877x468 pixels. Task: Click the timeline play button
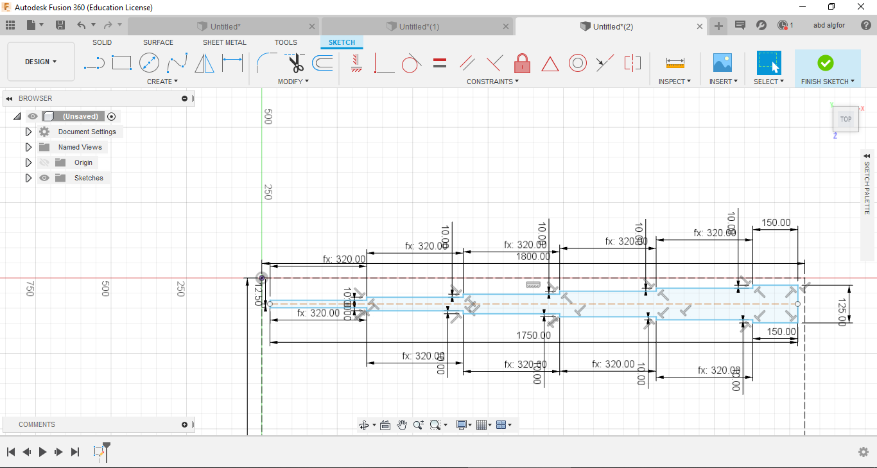(43, 452)
